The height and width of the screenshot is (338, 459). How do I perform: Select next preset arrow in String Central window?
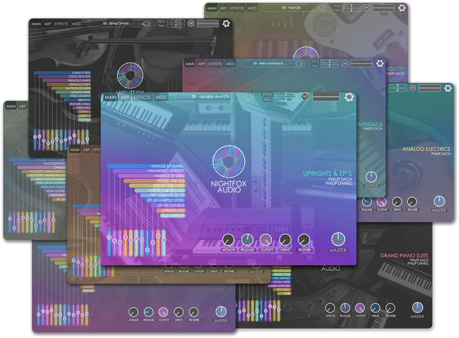(x=148, y=23)
